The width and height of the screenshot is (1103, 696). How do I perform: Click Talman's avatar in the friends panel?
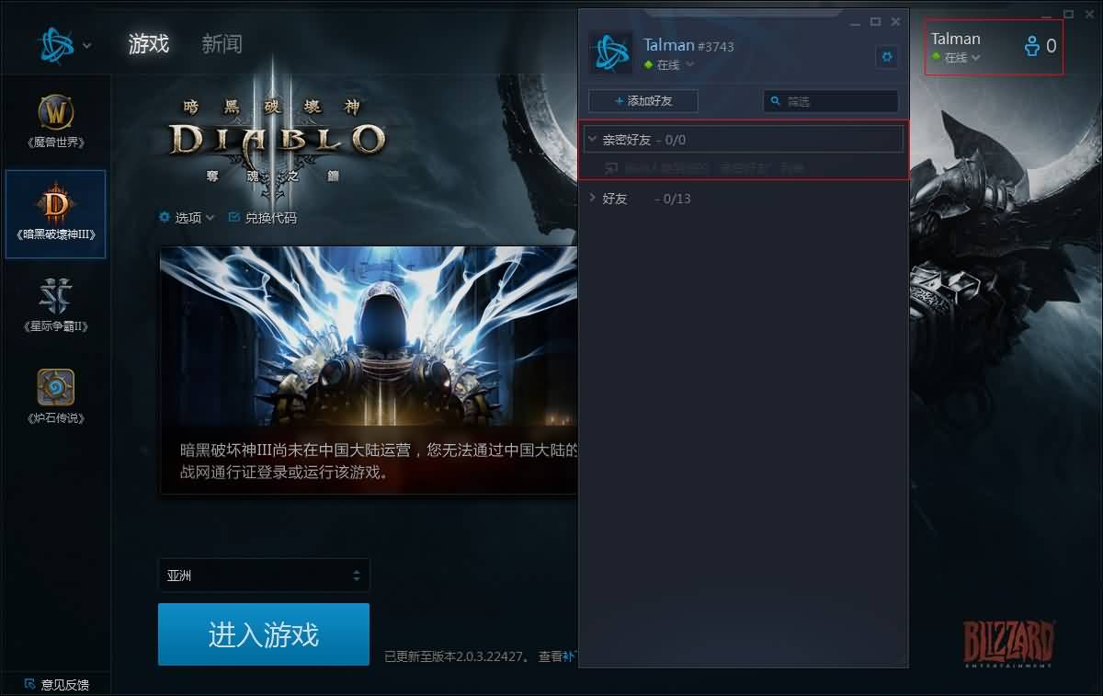pos(610,53)
